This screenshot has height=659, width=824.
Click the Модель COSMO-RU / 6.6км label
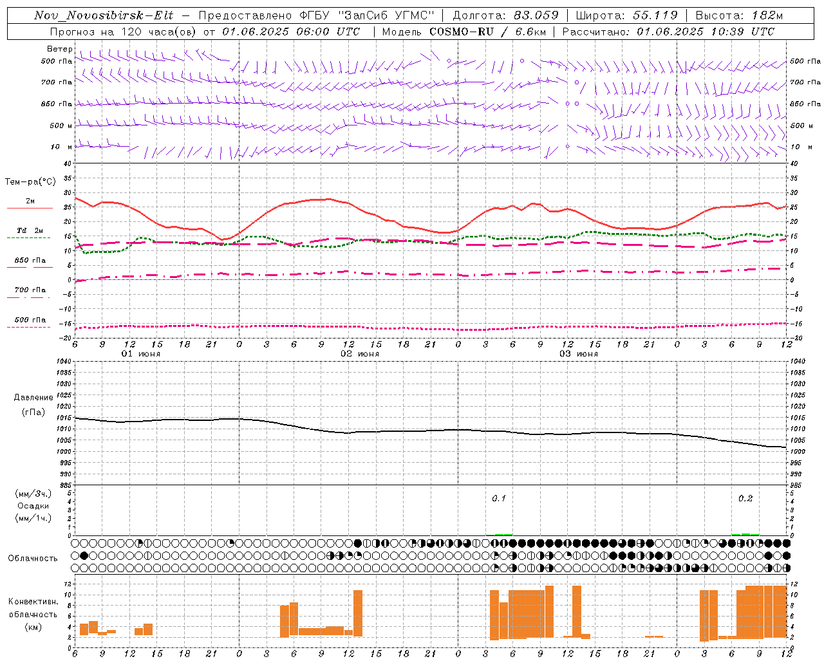tap(464, 32)
